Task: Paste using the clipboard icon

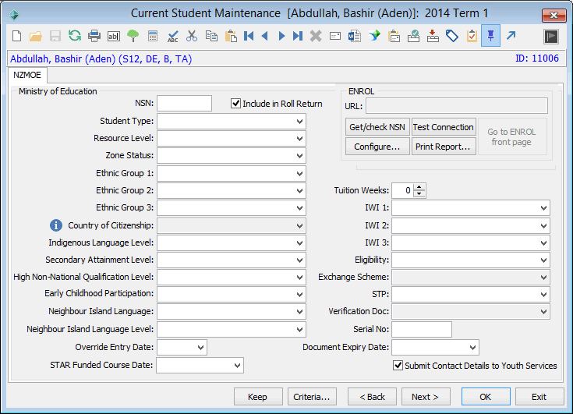Action: (231, 36)
